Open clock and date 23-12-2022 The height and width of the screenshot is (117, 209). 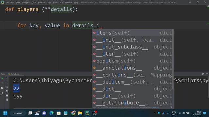197,113
